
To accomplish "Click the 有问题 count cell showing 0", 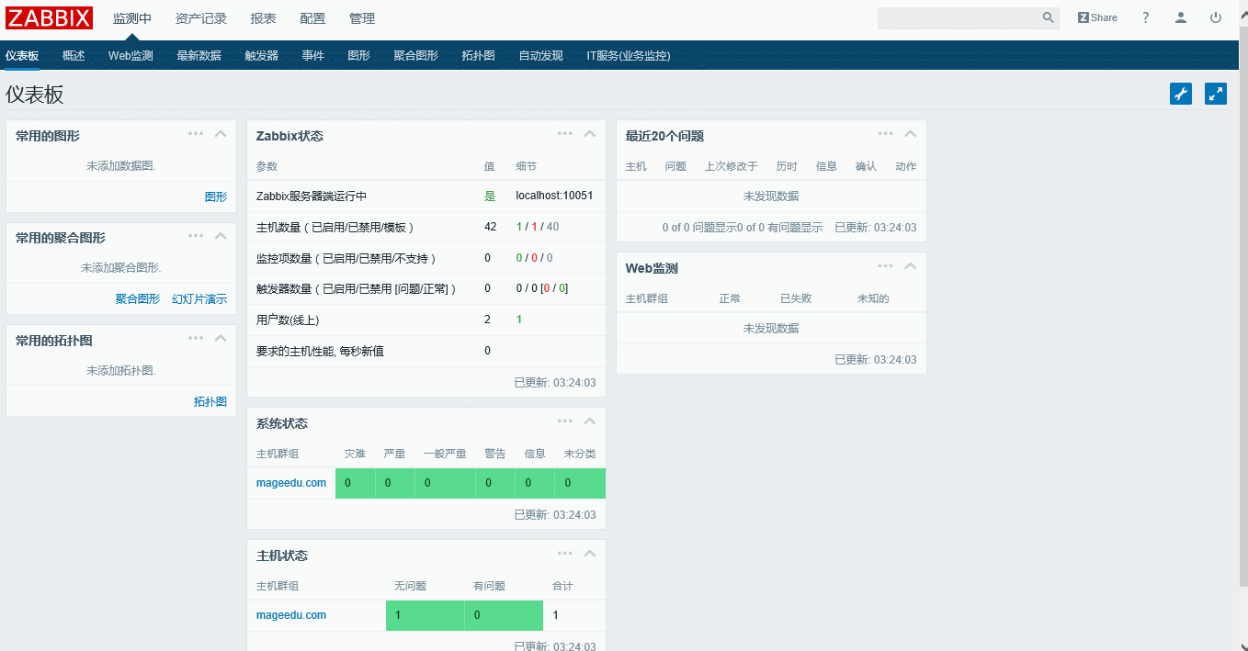I will click(x=504, y=615).
